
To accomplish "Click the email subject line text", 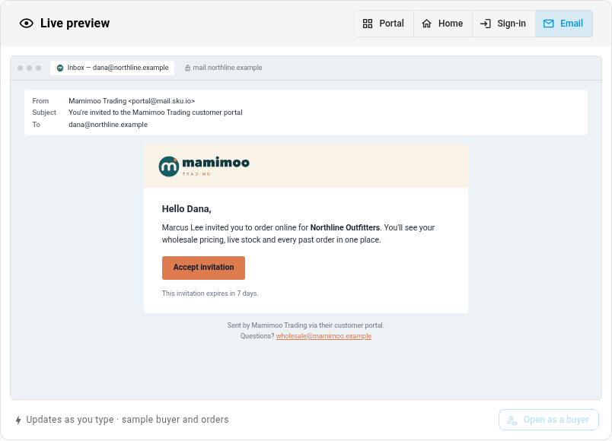I will tap(155, 113).
